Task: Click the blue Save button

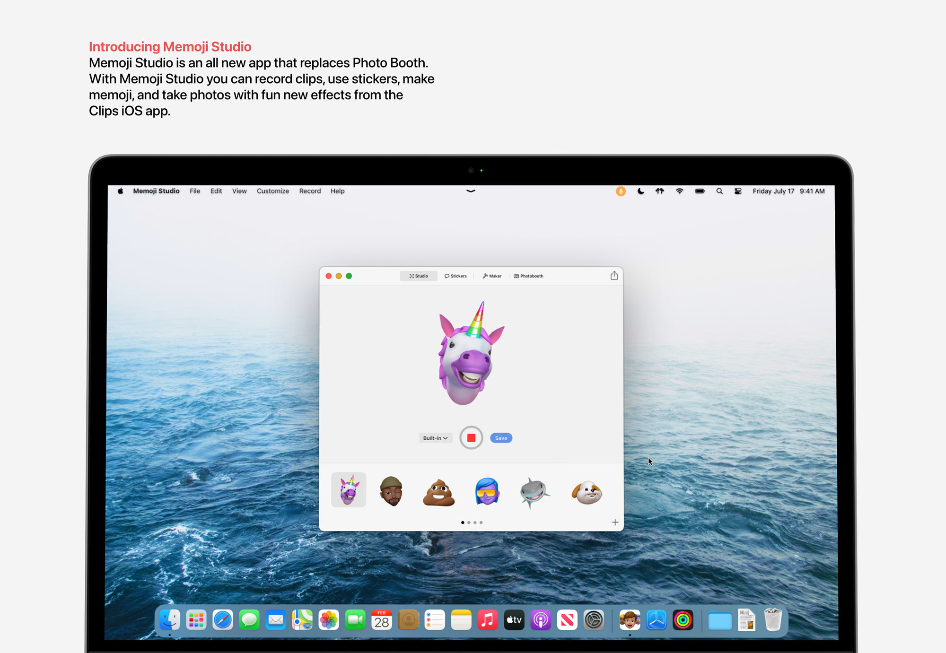Action: click(x=501, y=438)
